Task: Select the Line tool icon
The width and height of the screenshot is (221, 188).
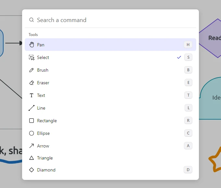Action: (32, 108)
